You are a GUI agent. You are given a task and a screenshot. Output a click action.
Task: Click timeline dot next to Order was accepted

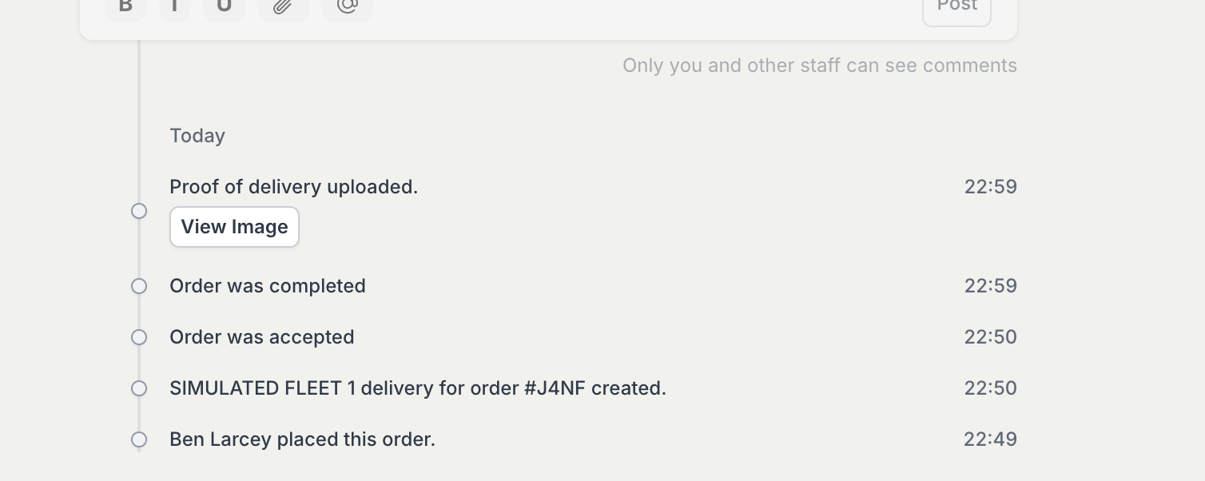pyautogui.click(x=139, y=337)
